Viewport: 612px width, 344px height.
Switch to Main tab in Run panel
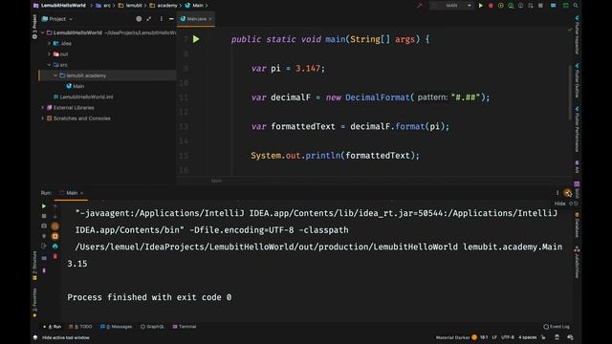pos(72,193)
